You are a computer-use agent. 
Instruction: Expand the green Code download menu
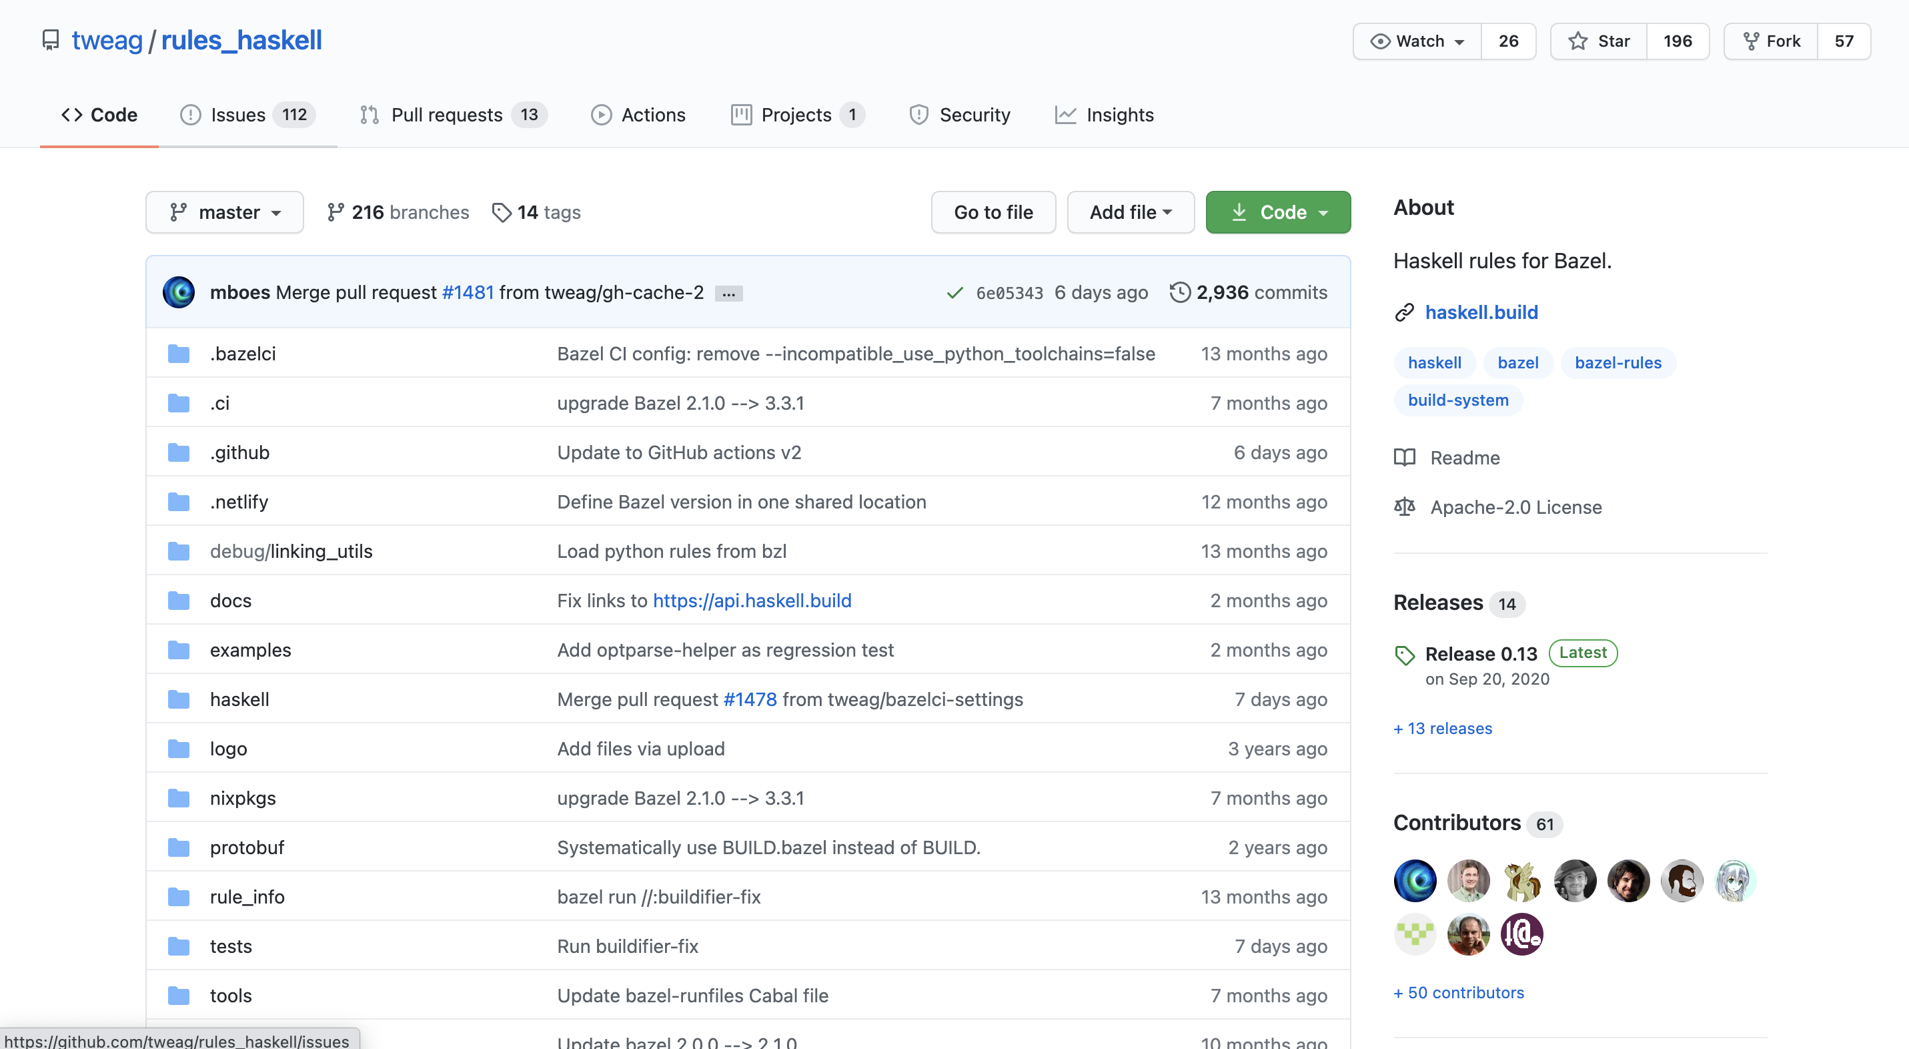1277,213
